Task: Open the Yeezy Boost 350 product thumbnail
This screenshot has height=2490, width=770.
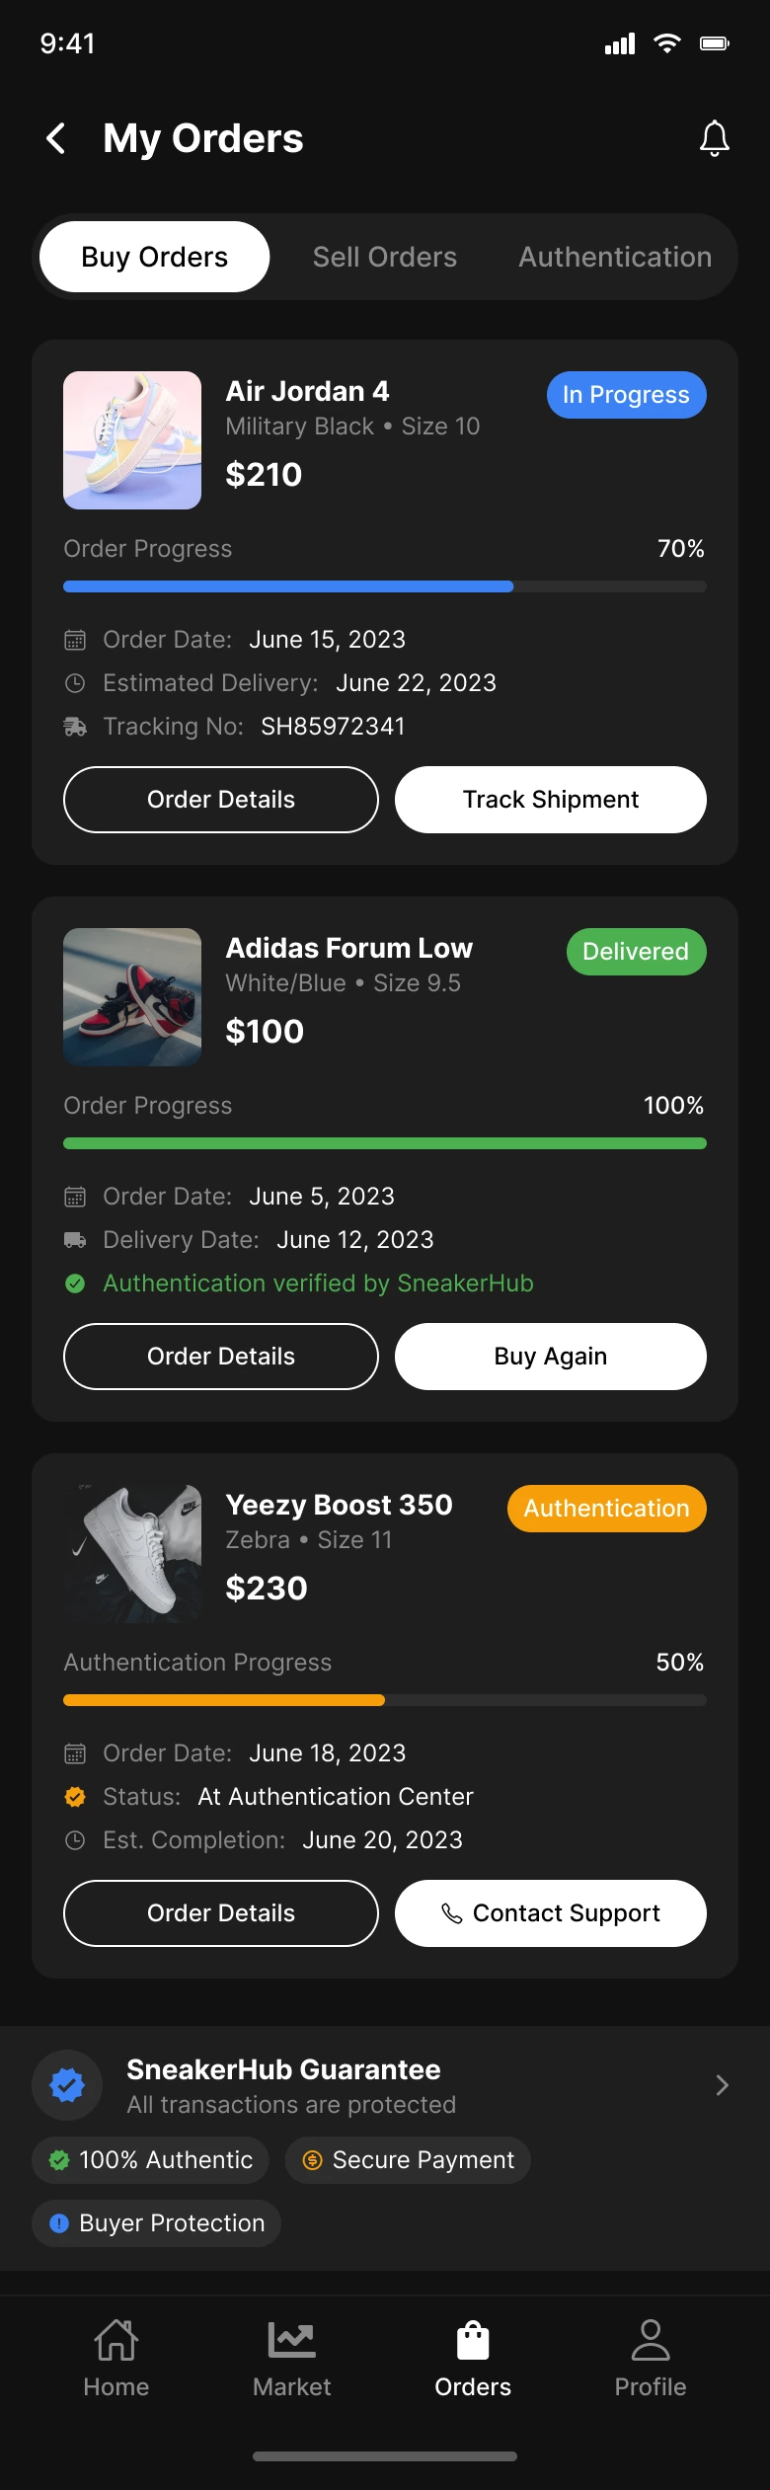Action: [x=132, y=1554]
